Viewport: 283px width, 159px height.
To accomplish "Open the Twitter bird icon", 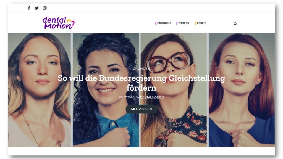I will click(x=37, y=8).
